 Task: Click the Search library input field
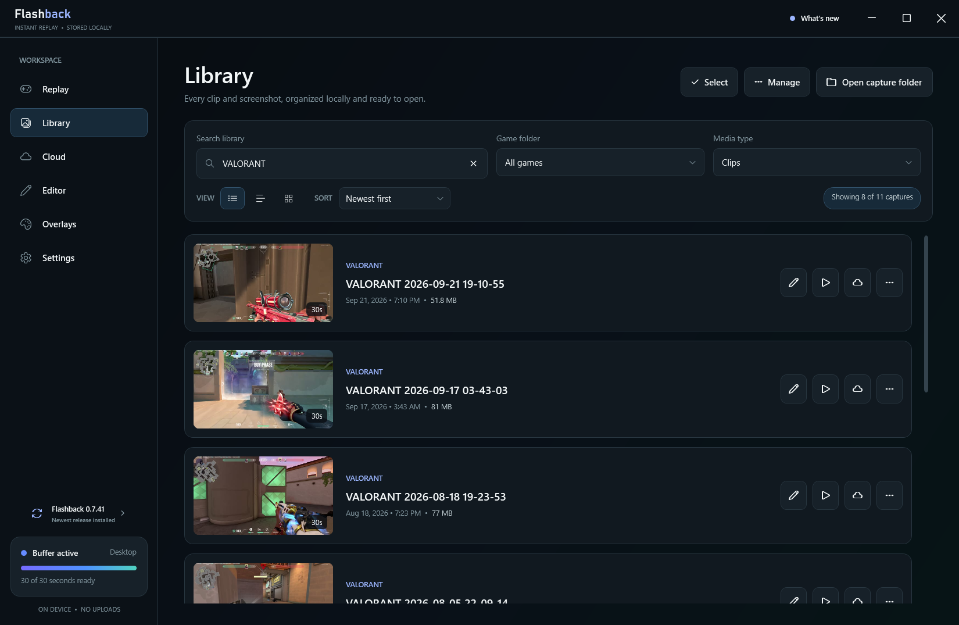click(342, 163)
